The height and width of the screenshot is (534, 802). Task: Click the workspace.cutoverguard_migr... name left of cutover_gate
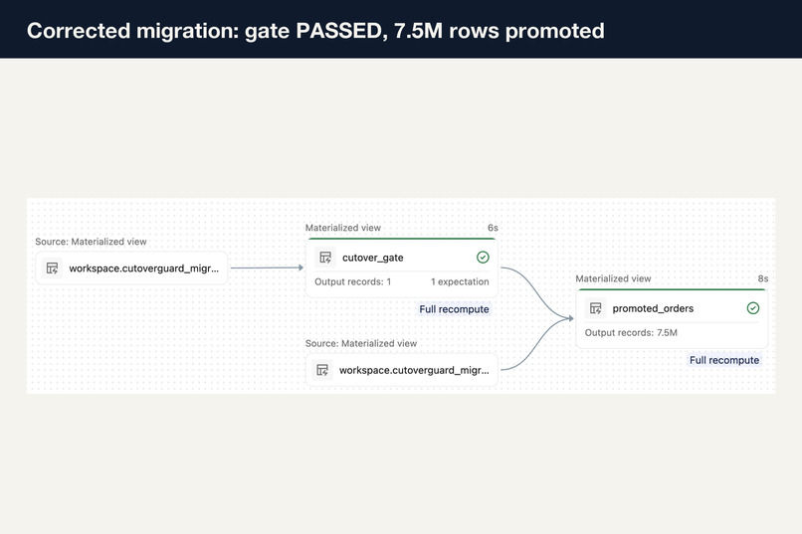click(143, 268)
